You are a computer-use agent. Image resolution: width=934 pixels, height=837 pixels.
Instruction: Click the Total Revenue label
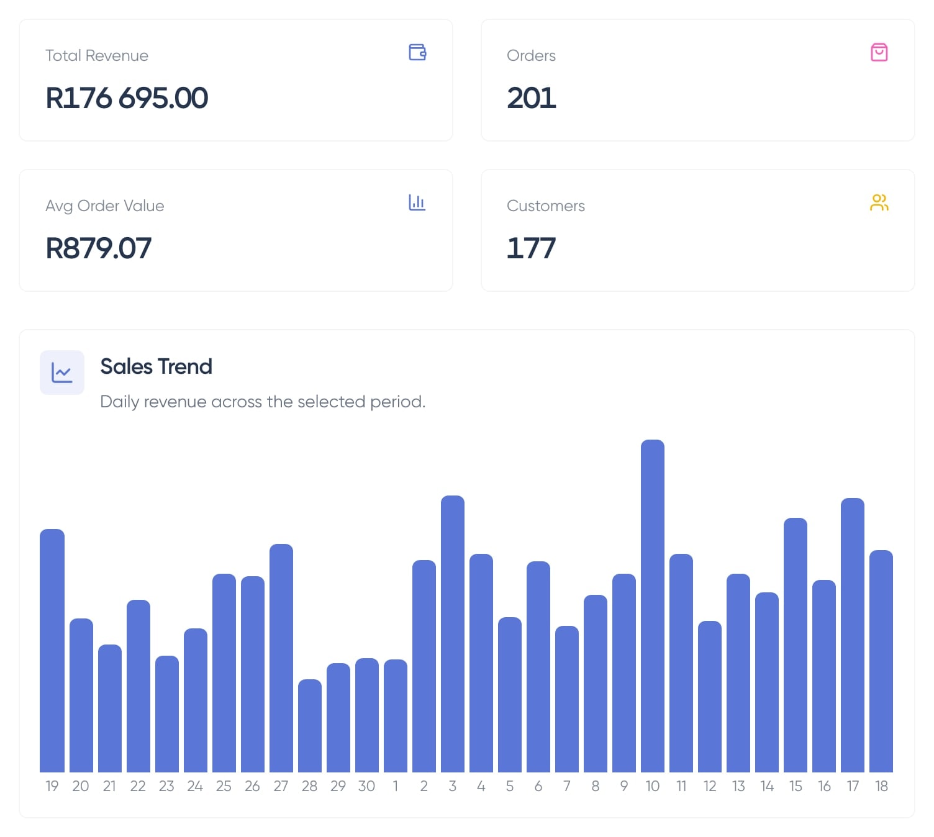(x=97, y=55)
